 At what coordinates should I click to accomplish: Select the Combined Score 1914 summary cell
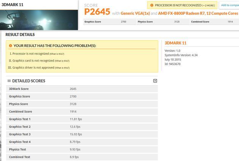click(x=214, y=22)
